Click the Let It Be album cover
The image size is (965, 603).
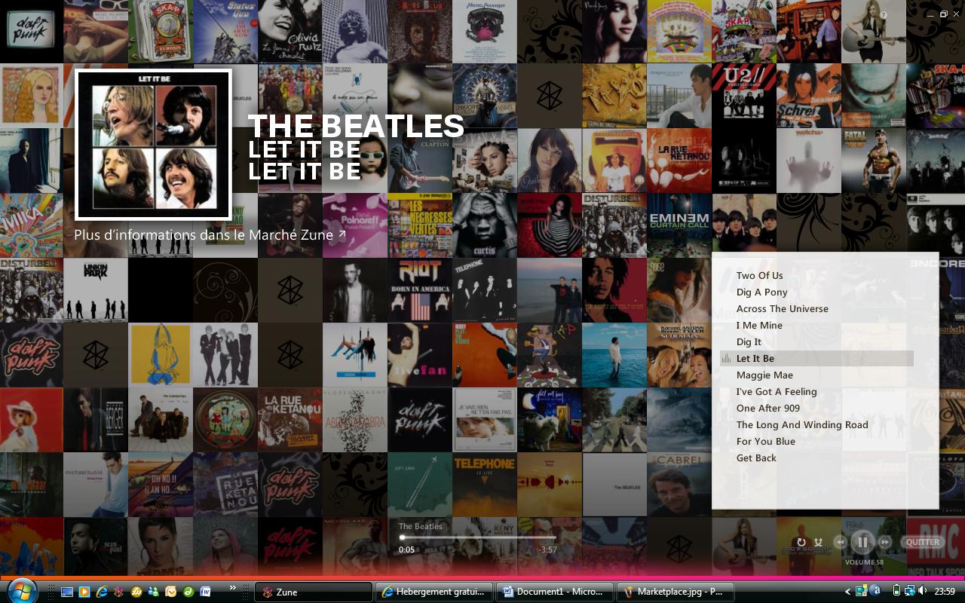153,145
